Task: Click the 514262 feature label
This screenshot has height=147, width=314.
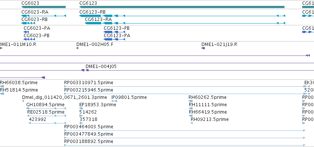Action: tap(88, 112)
